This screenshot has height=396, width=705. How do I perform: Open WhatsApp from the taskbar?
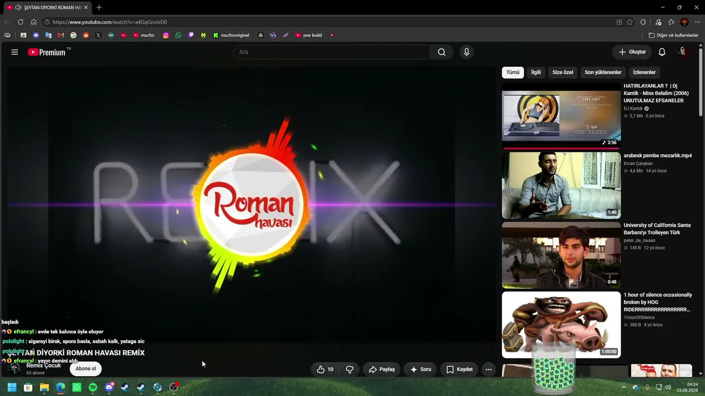[x=77, y=387]
